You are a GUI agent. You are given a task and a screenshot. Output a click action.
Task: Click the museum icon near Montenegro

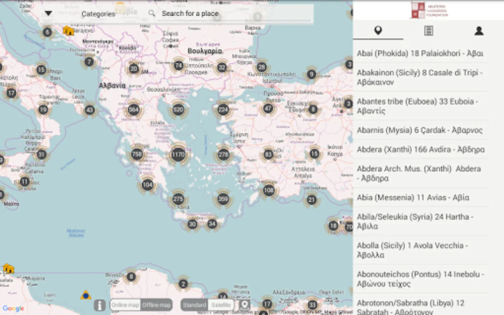(x=68, y=30)
